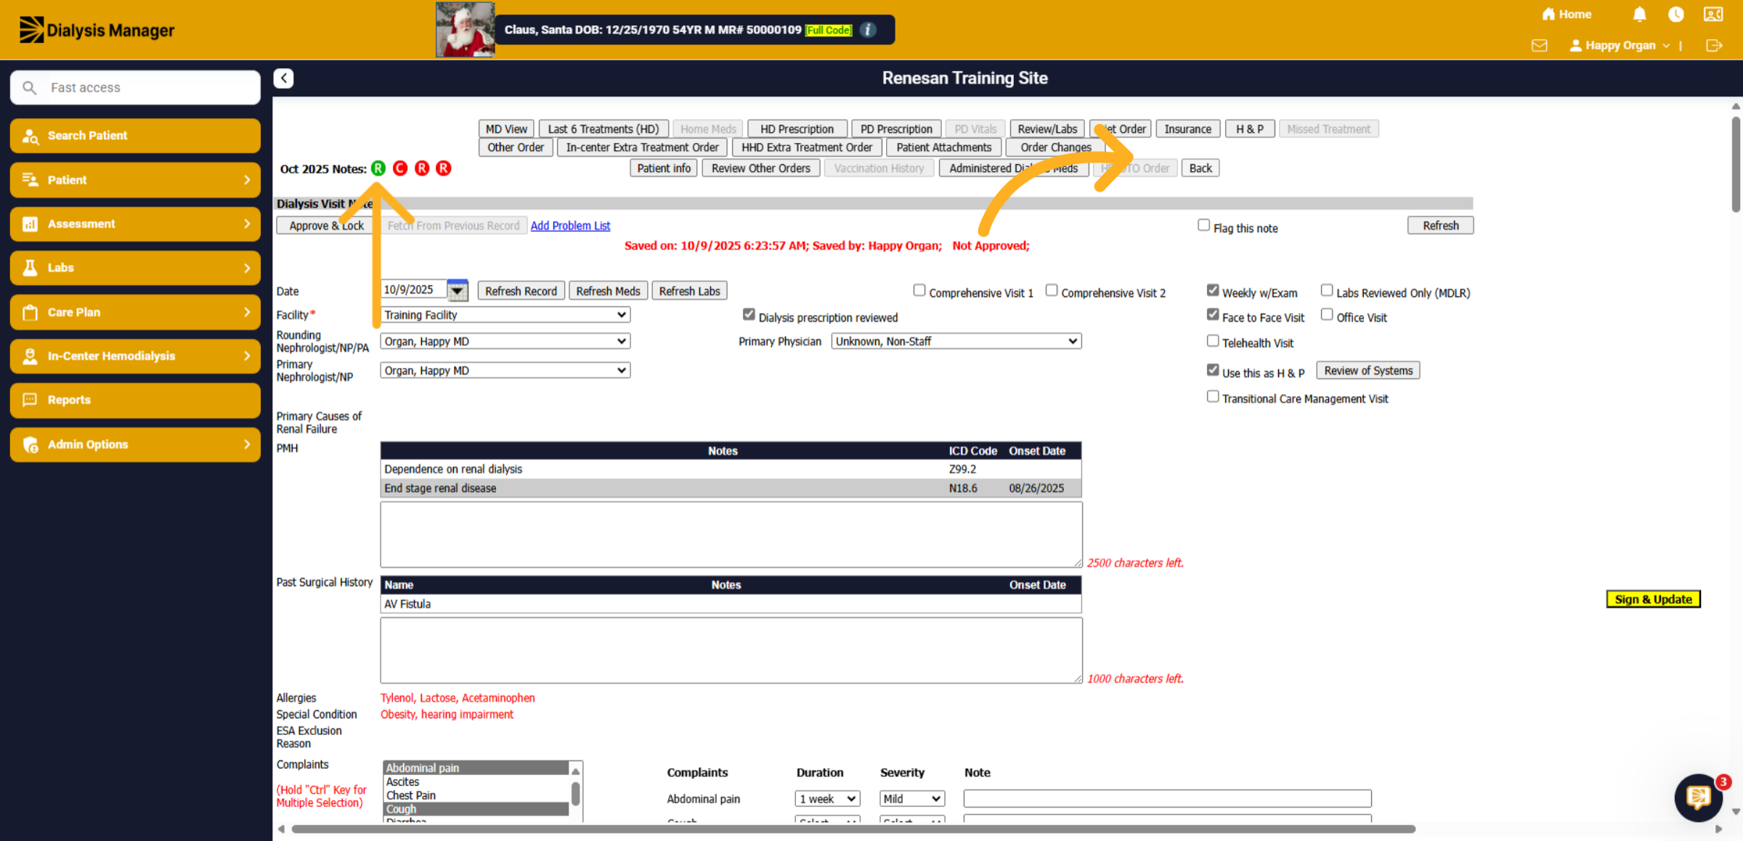1743x841 pixels.
Task: Click the Sign & Update button
Action: (x=1653, y=599)
